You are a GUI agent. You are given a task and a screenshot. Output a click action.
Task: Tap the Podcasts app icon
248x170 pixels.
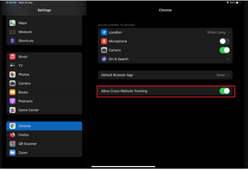[x=12, y=101]
